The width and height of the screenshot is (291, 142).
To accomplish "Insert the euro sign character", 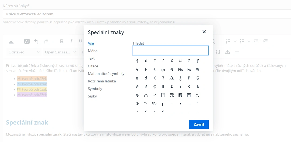I will coord(155,61).
